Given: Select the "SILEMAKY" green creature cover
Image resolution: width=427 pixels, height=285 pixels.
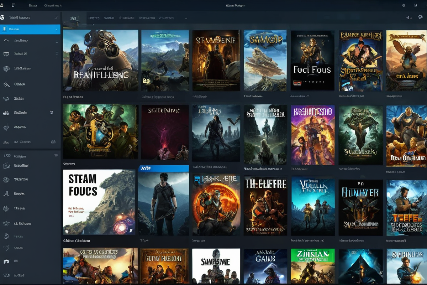Looking at the screenshot, I should 361,135.
